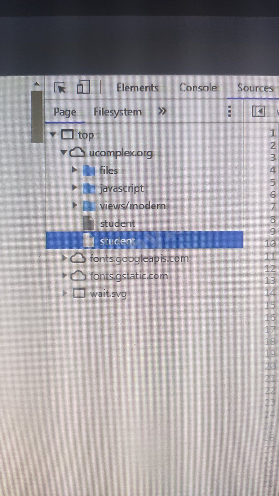Collapse the top frame tree node
This screenshot has width=279, height=496.
tap(53, 135)
